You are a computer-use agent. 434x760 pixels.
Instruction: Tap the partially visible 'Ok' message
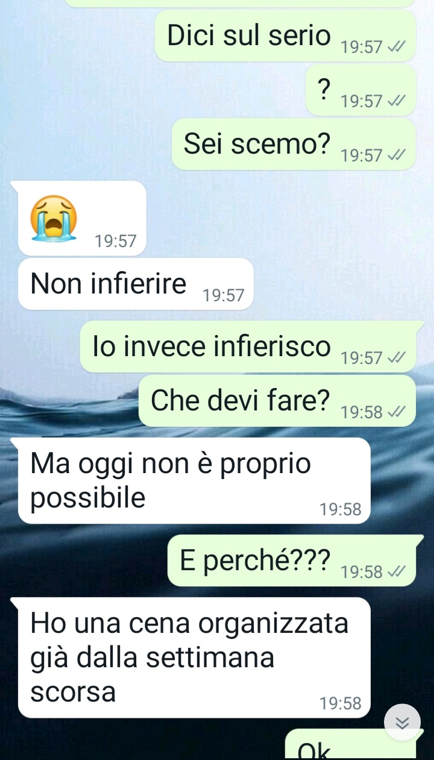pyautogui.click(x=350, y=744)
